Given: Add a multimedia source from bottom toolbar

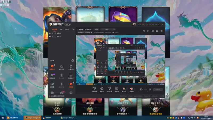Looking at the screenshot, I should [117, 90].
